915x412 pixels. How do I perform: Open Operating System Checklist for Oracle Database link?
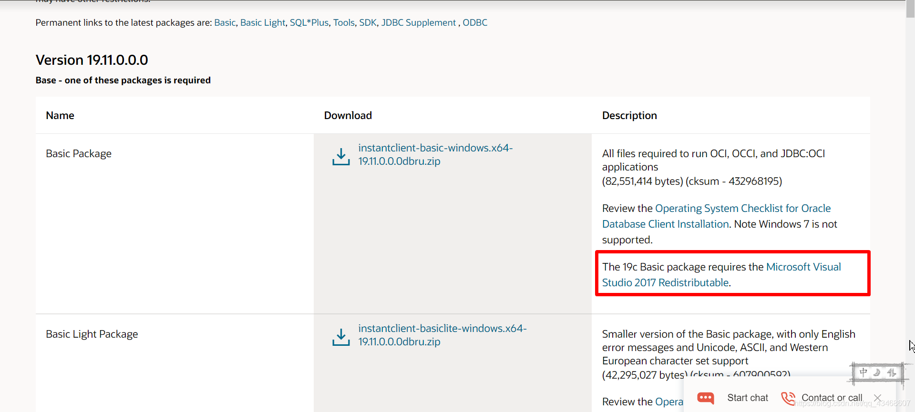(717, 216)
